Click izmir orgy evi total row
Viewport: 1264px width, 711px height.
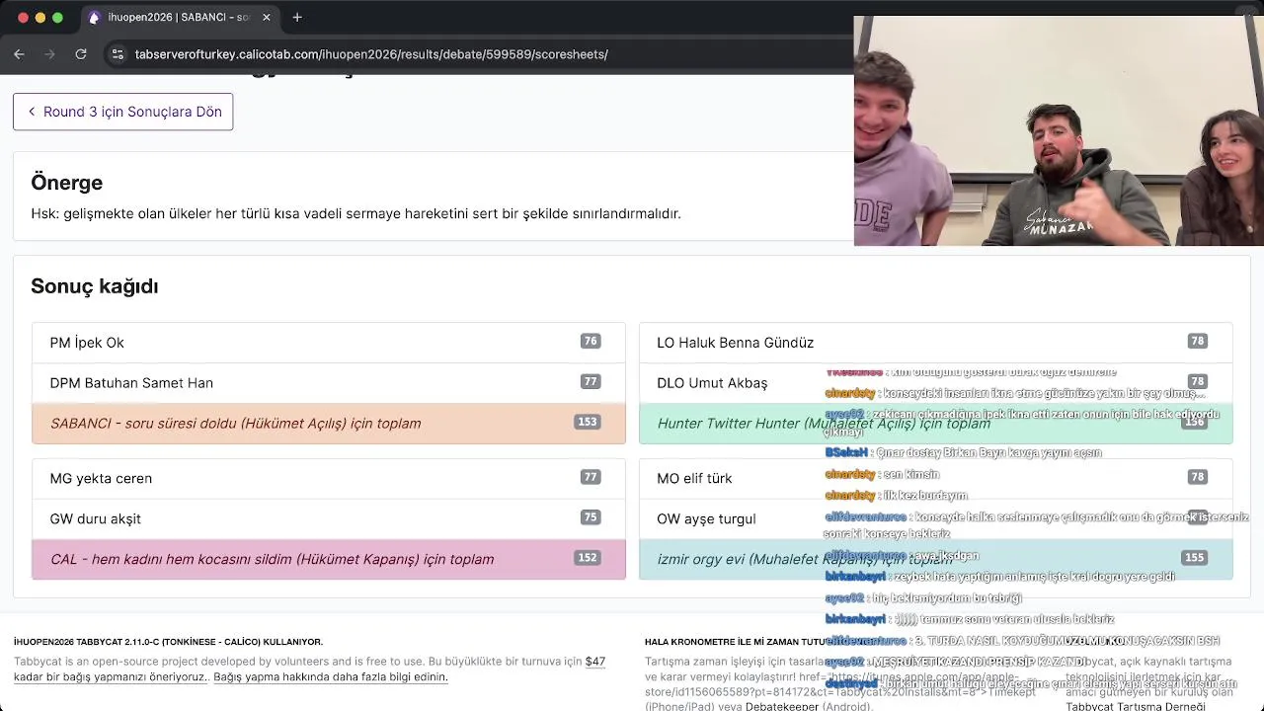(x=936, y=559)
